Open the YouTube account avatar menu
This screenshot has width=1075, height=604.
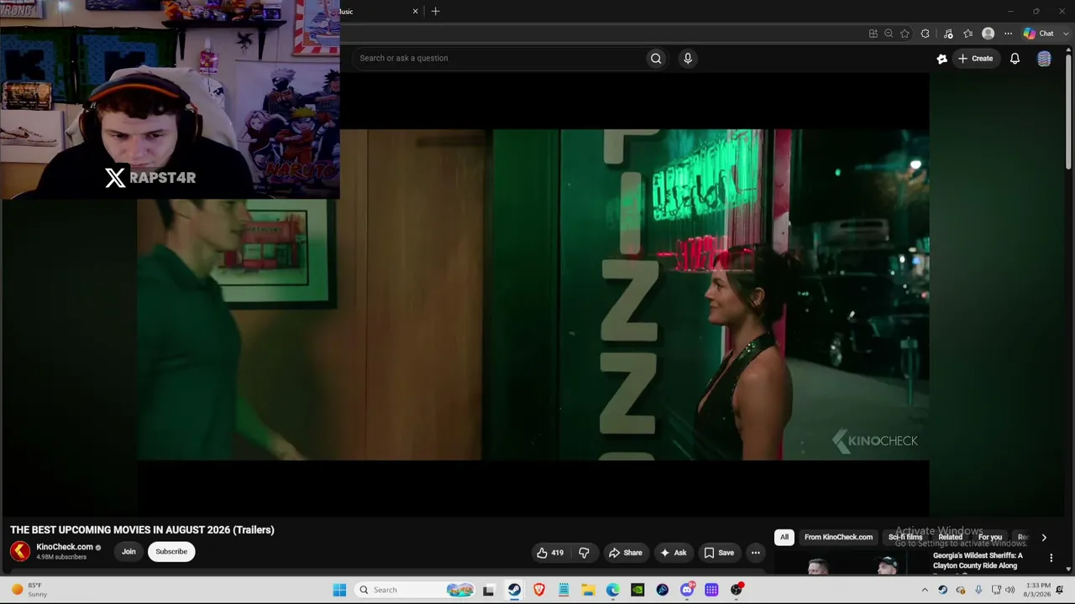coord(1044,59)
